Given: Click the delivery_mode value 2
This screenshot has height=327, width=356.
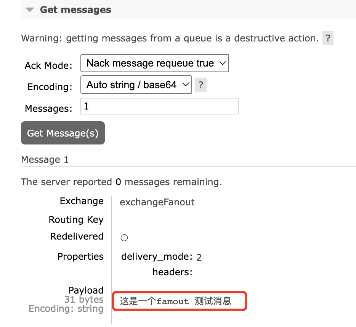Looking at the screenshot, I should (199, 258).
